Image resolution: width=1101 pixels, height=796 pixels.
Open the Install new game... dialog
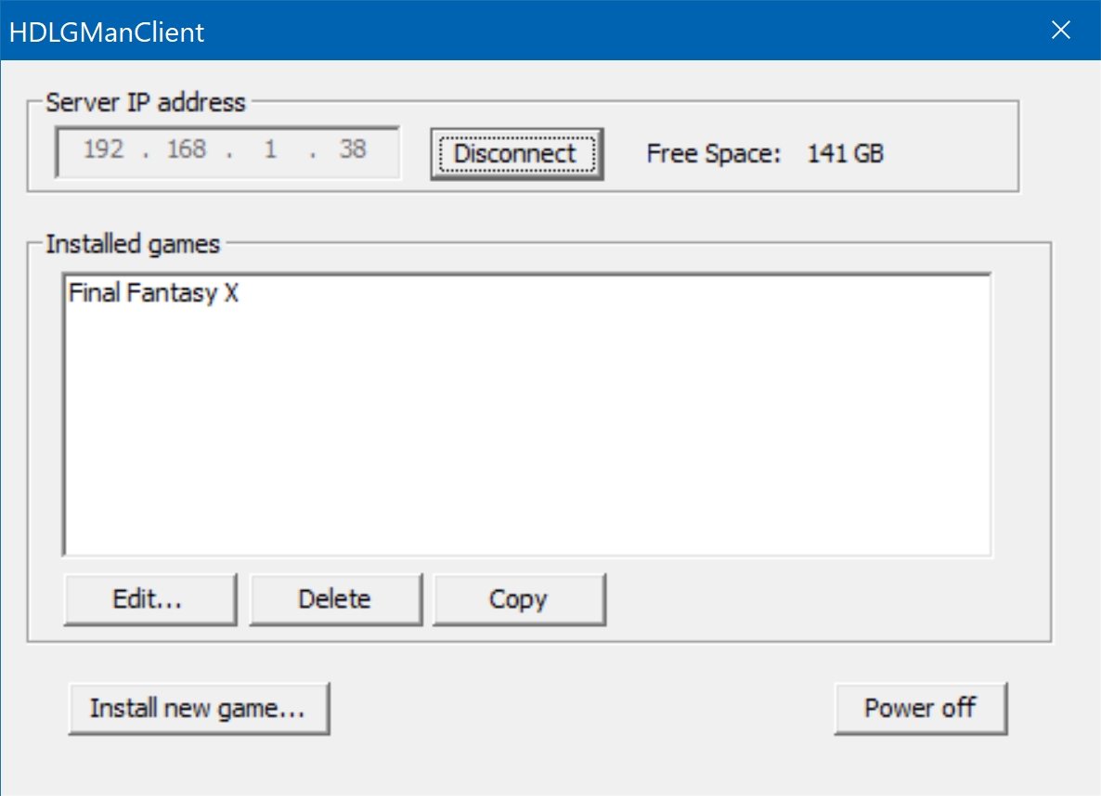point(199,708)
